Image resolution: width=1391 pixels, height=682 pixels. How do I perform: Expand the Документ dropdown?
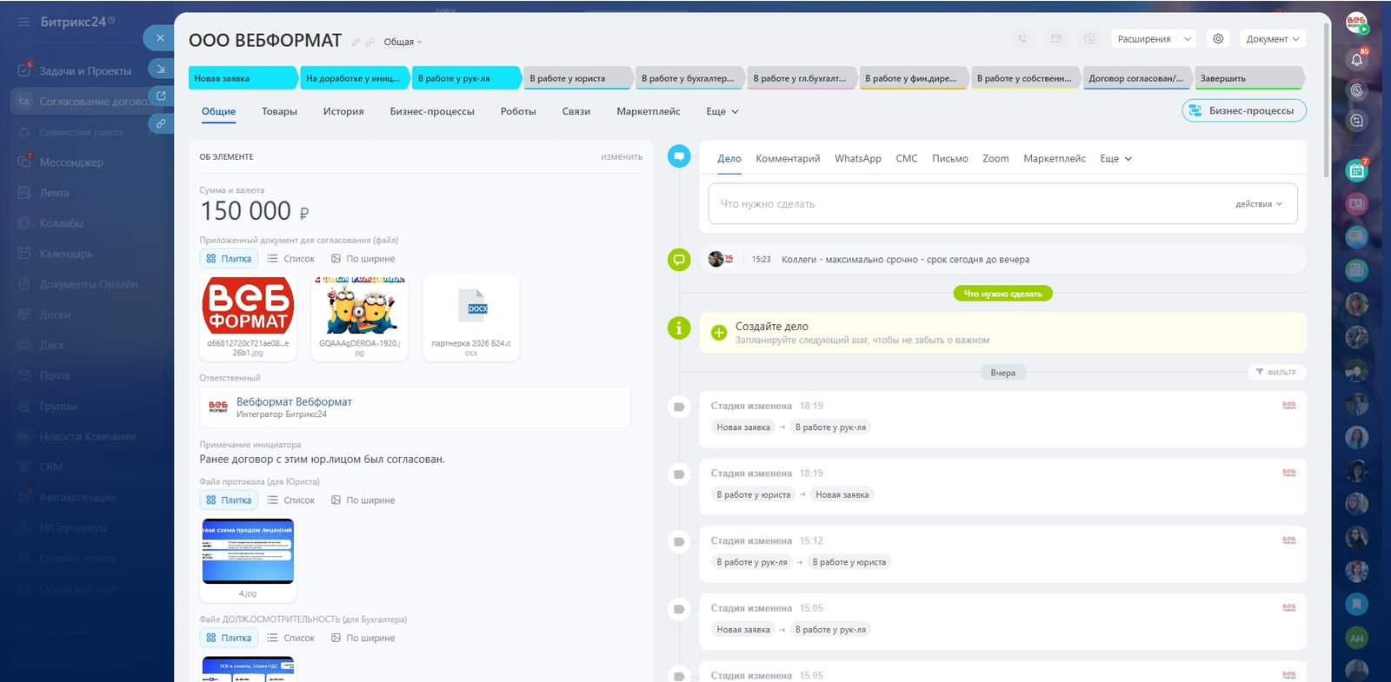[1273, 39]
